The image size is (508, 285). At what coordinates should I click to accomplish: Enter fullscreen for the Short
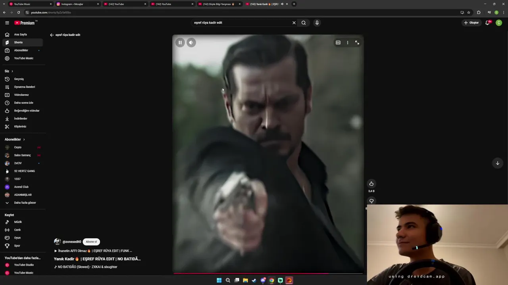pos(357,42)
